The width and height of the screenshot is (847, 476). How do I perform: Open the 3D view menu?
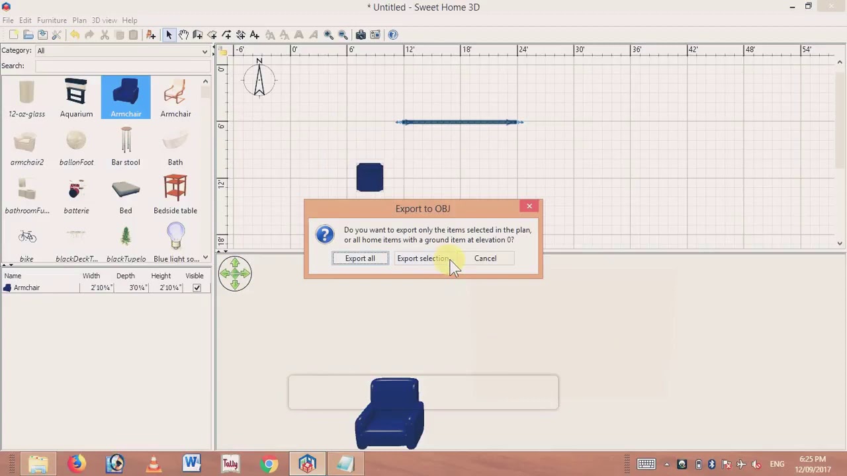(x=104, y=20)
